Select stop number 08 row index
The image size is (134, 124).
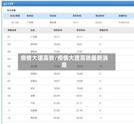9,88
